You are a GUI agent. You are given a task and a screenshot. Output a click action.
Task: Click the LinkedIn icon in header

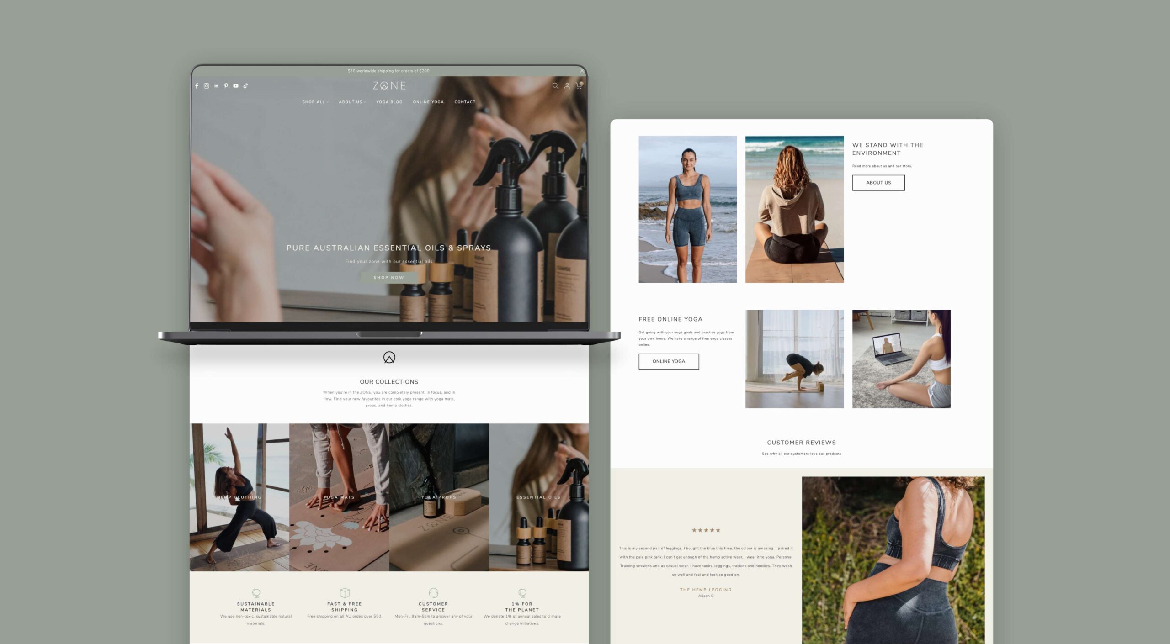coord(216,86)
